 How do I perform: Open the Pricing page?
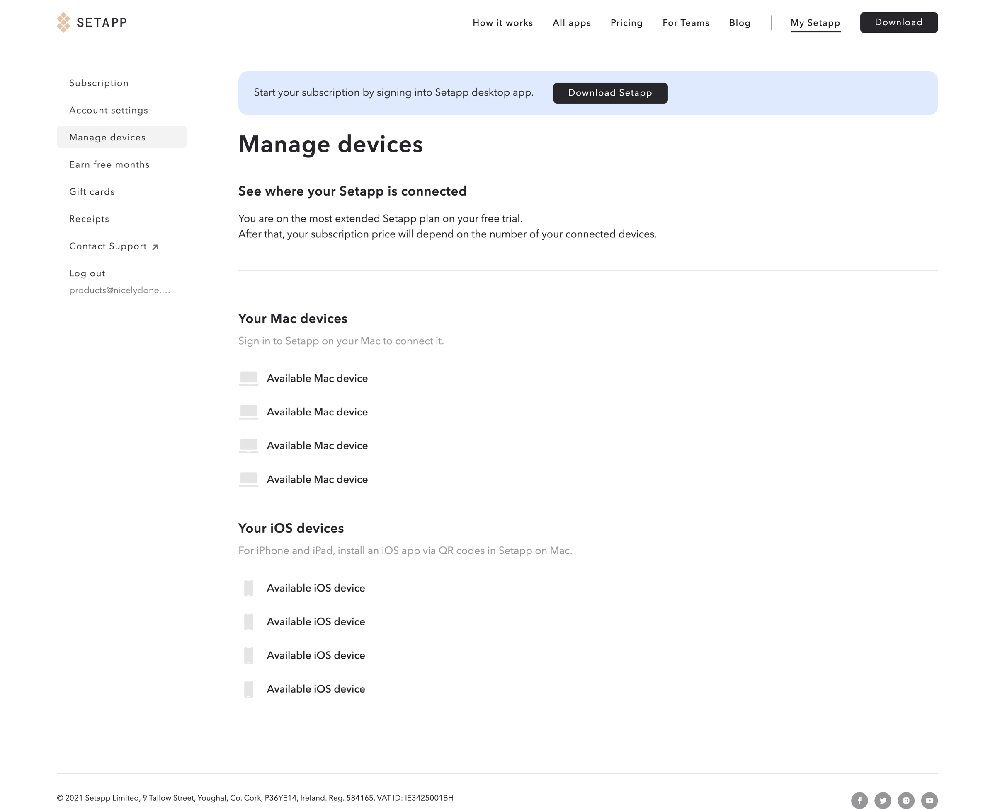click(626, 23)
